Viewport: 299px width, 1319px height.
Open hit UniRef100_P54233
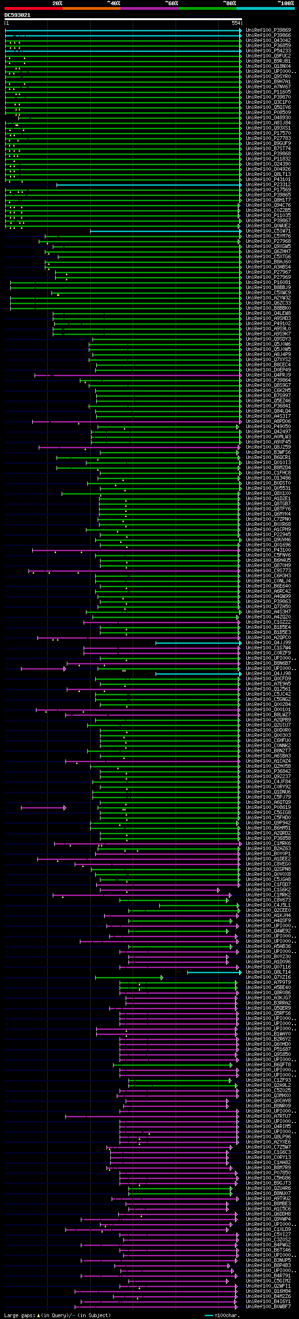coord(268,51)
